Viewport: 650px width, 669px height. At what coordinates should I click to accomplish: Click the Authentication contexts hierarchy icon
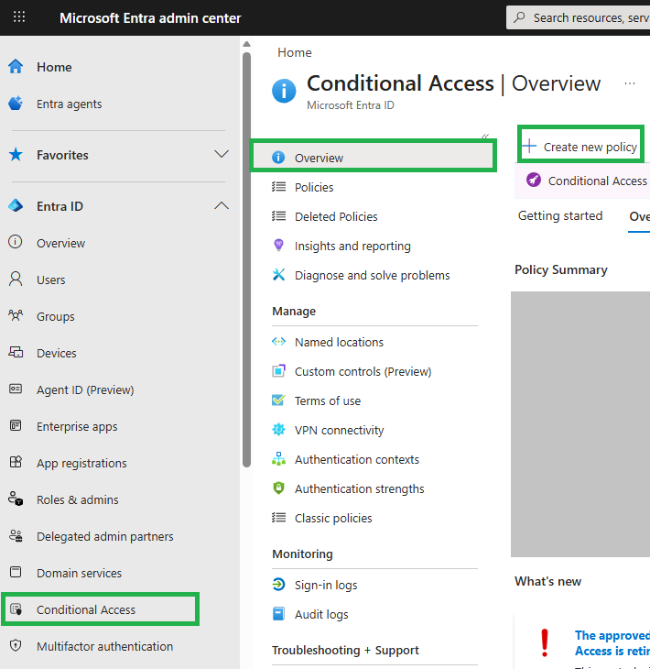(x=278, y=459)
